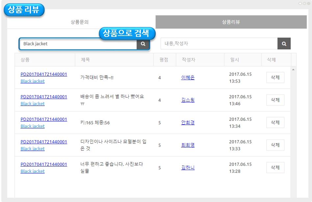The image size is (312, 202).
Task: Open author 김스윙 profile link
Action: coord(188,100)
